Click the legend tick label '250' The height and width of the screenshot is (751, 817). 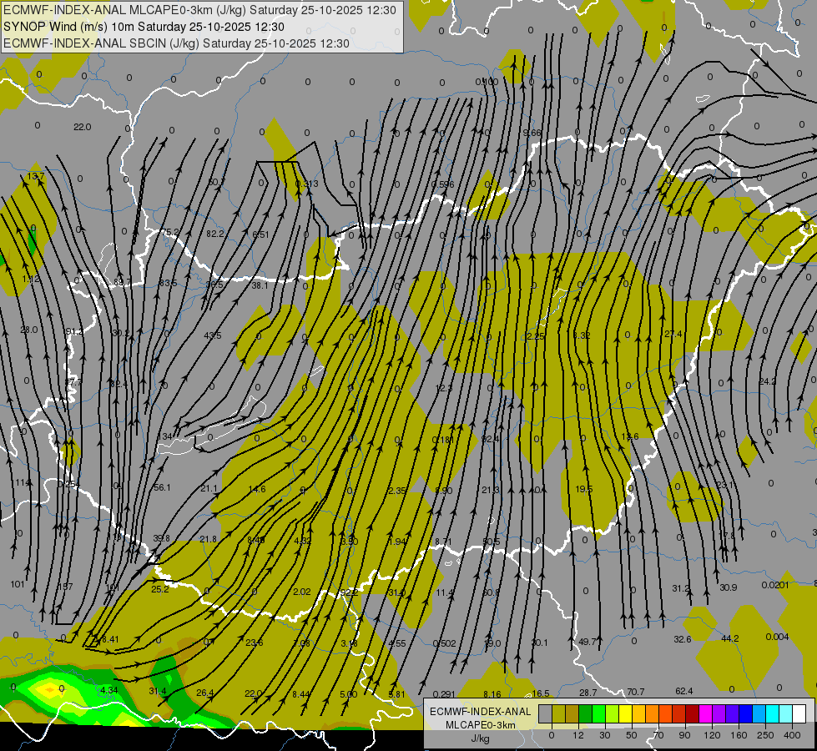point(765,735)
